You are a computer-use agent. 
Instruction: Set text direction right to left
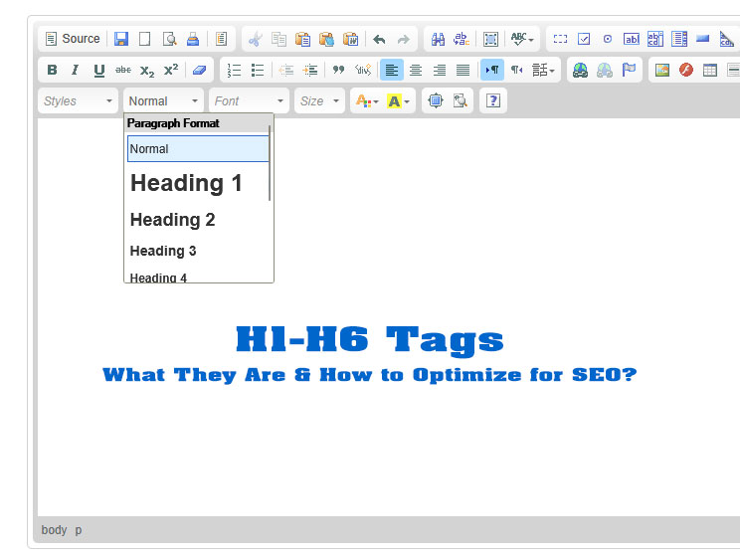pos(517,70)
